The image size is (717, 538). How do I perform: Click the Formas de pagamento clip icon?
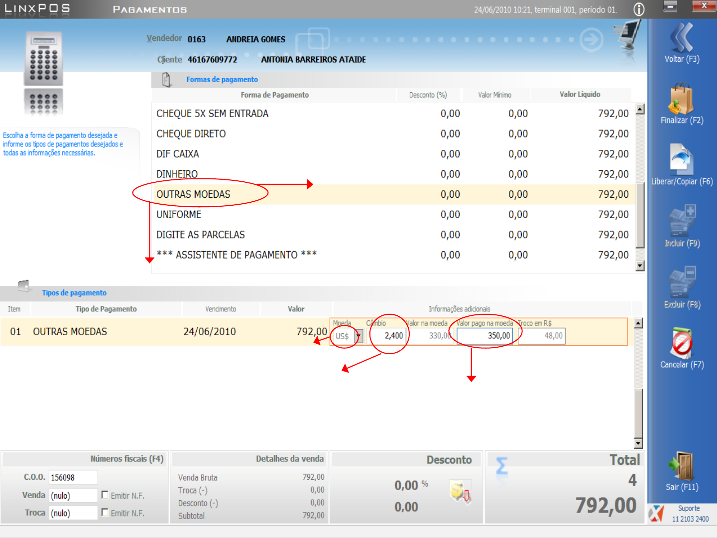pyautogui.click(x=166, y=80)
